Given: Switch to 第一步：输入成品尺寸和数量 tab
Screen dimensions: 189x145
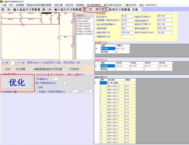Looking at the screenshot, I should tap(21, 9).
